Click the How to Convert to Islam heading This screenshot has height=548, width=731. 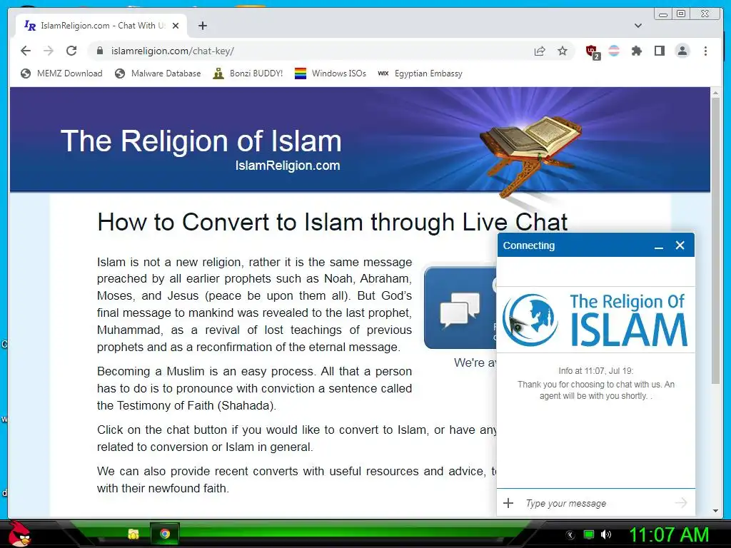click(x=333, y=222)
